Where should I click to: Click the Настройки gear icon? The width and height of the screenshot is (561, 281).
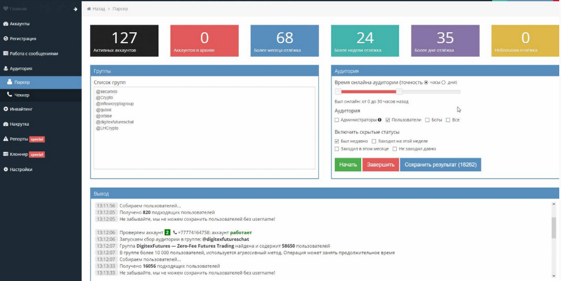[x=5, y=169]
